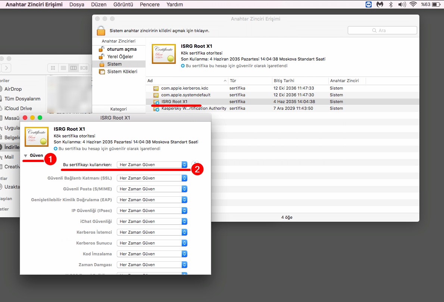Open the Güvenli Posta (S/MIME) dropdown
The width and height of the screenshot is (444, 302).
pyautogui.click(x=152, y=189)
